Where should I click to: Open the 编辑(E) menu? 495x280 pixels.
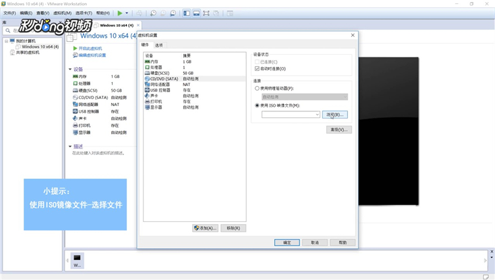(26, 13)
